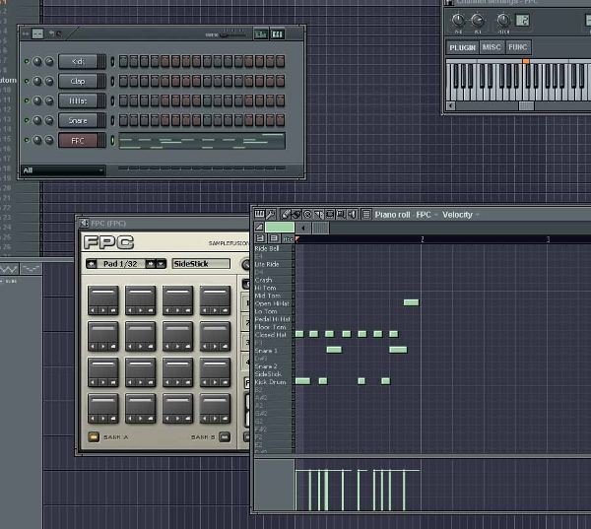Toggle the FPC channel select indicator
This screenshot has height=529, width=591.
click(x=112, y=140)
